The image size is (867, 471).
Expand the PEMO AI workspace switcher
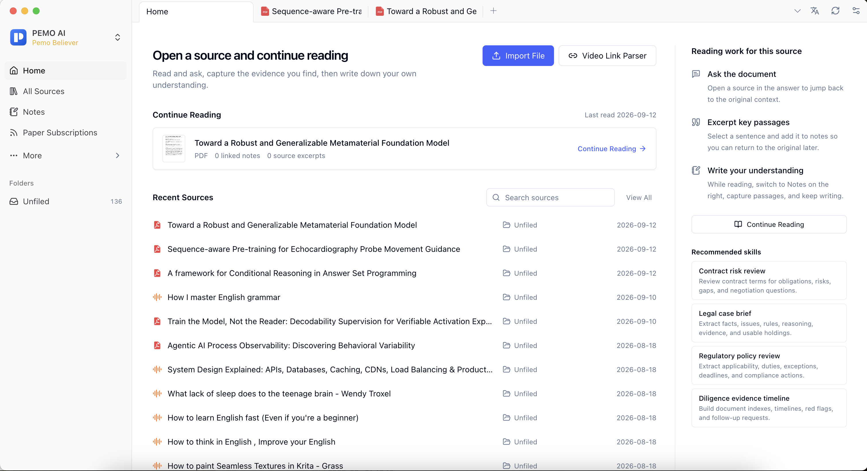[117, 37]
